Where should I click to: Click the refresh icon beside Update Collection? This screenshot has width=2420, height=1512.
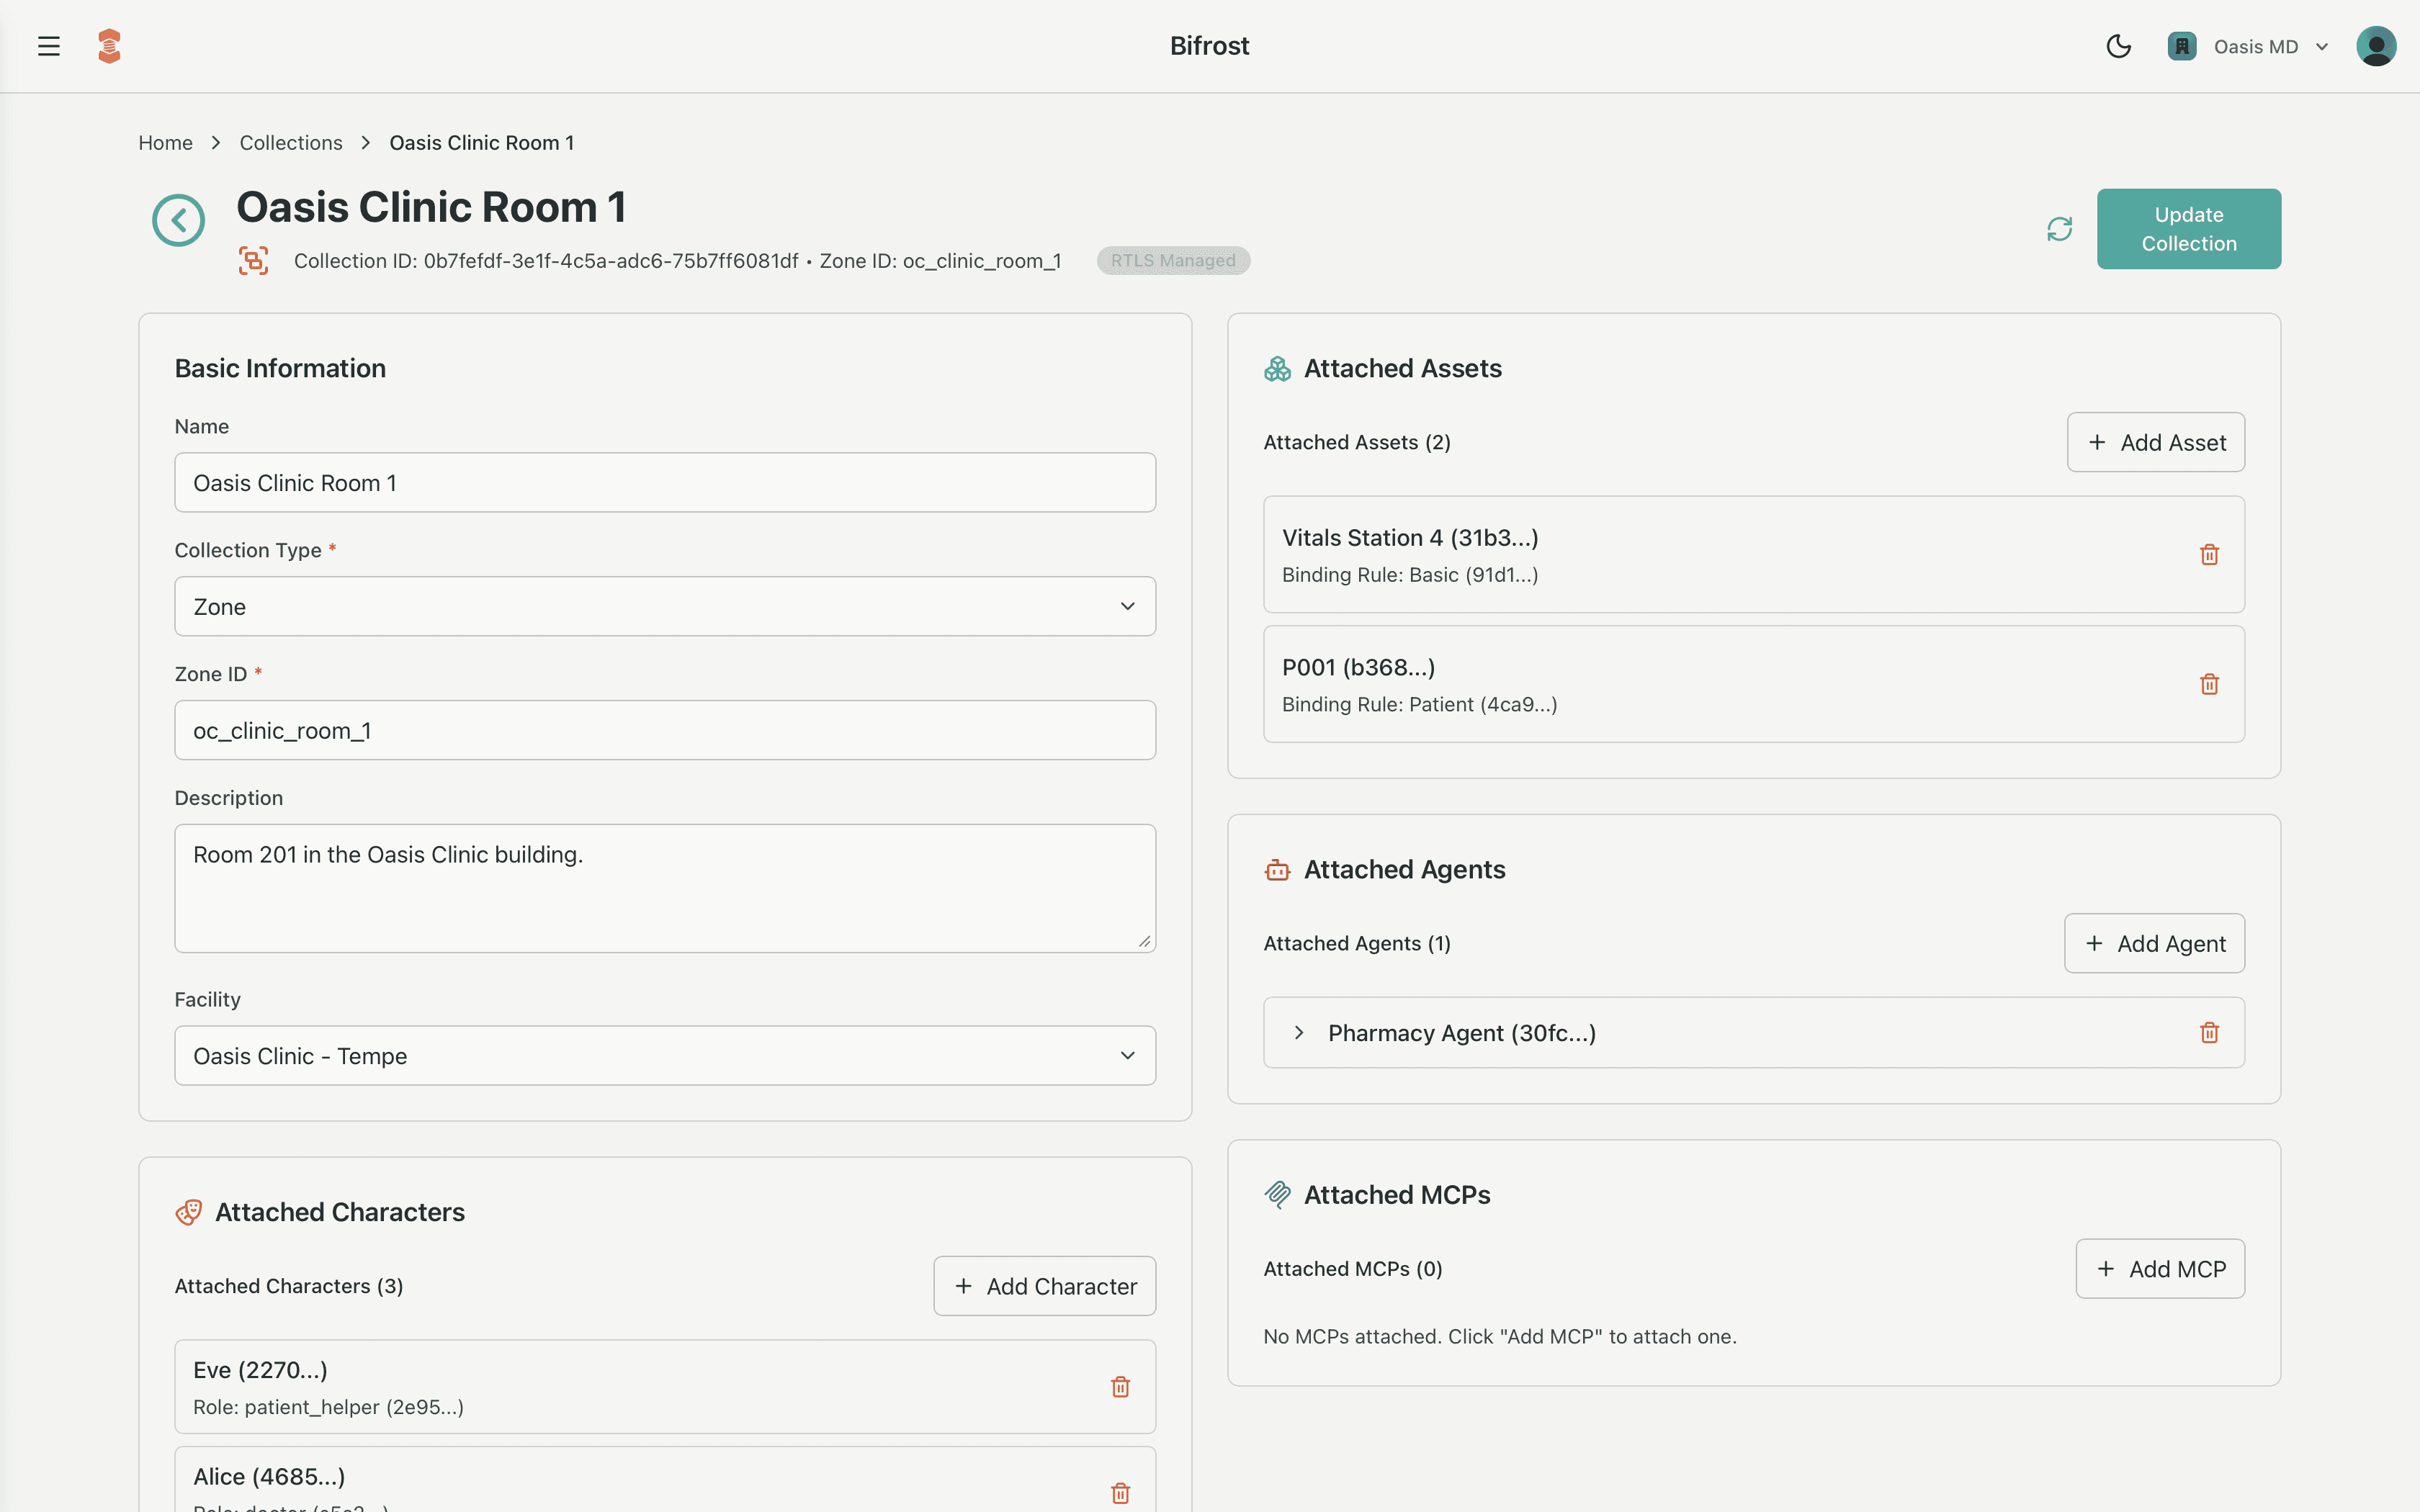(2059, 228)
